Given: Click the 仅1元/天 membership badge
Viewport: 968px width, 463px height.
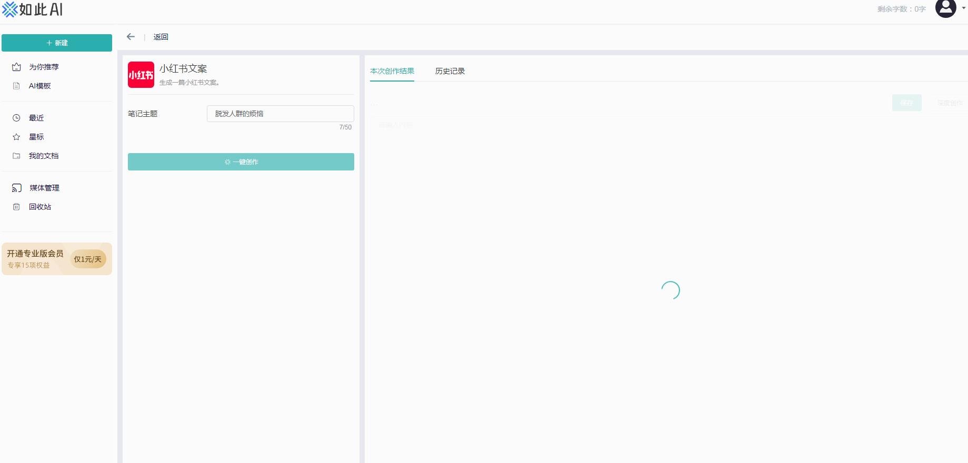Looking at the screenshot, I should click(x=88, y=259).
